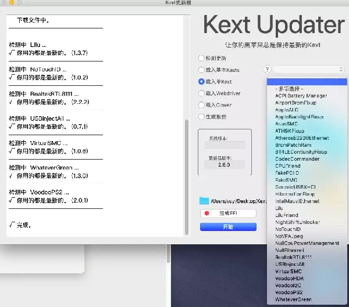The height and width of the screenshot is (307, 349).
Task: Click the question mark help button
Action: (268, 69)
